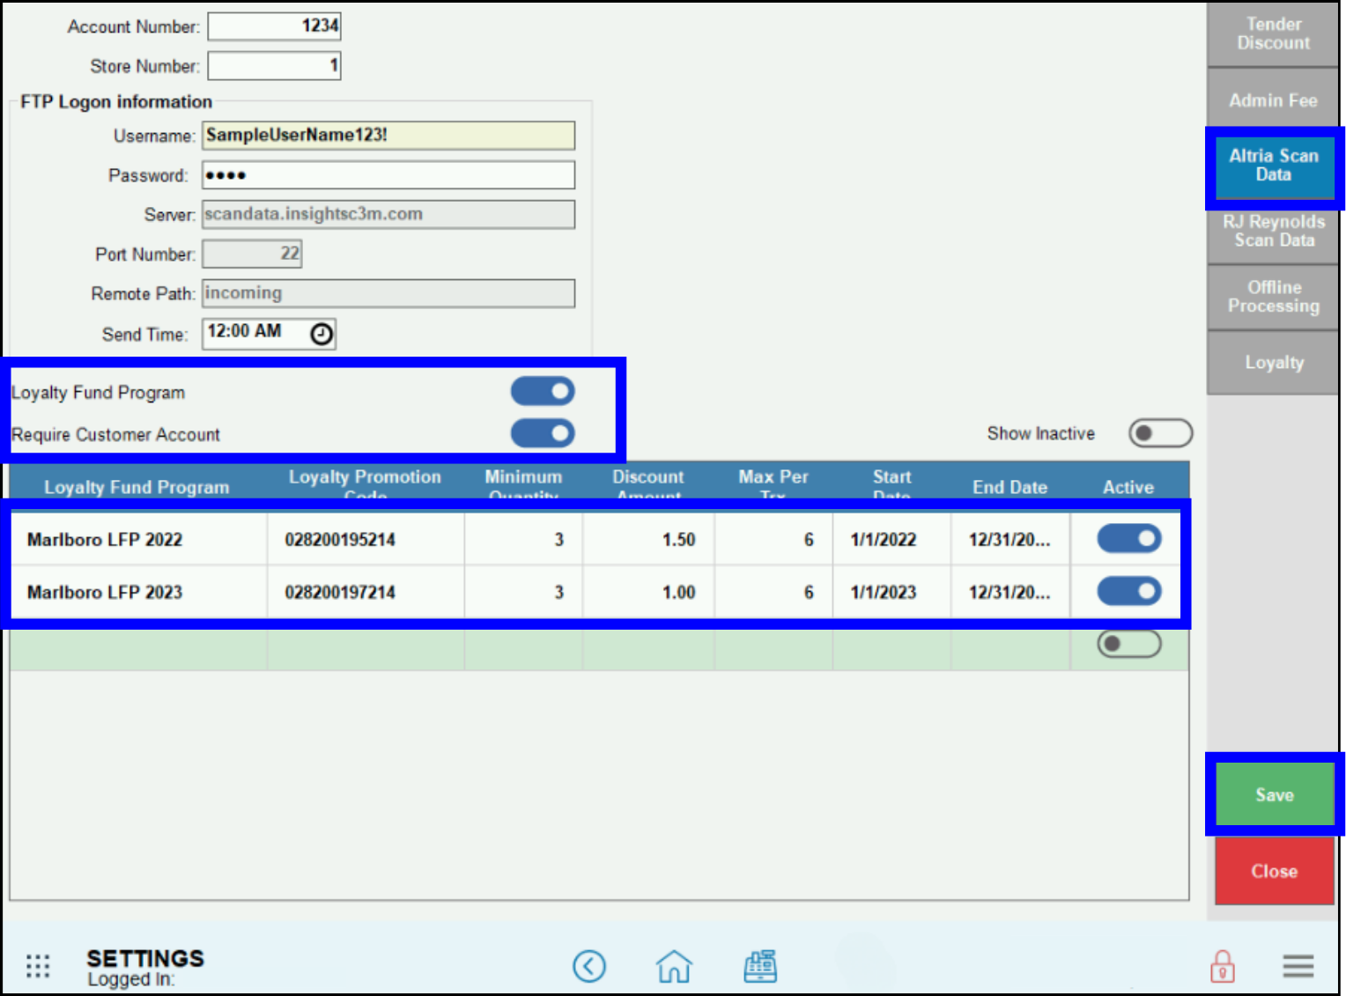The height and width of the screenshot is (996, 1346).
Task: Deactivate the Marlboro LFP 2022 Active switch
Action: 1129,538
